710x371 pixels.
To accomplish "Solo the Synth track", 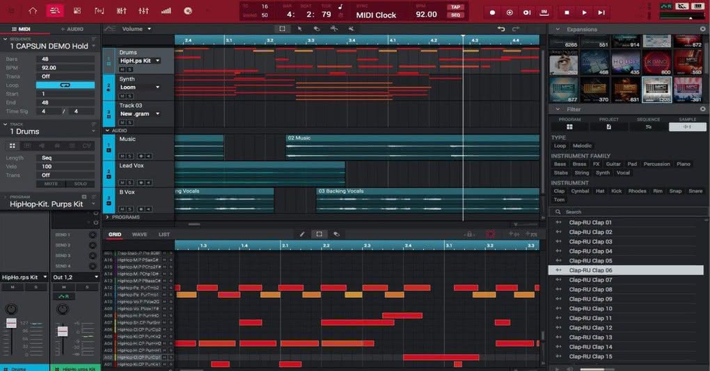I will pos(129,97).
